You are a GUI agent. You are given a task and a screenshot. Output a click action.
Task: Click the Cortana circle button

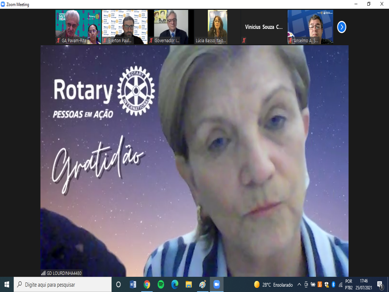point(118,284)
